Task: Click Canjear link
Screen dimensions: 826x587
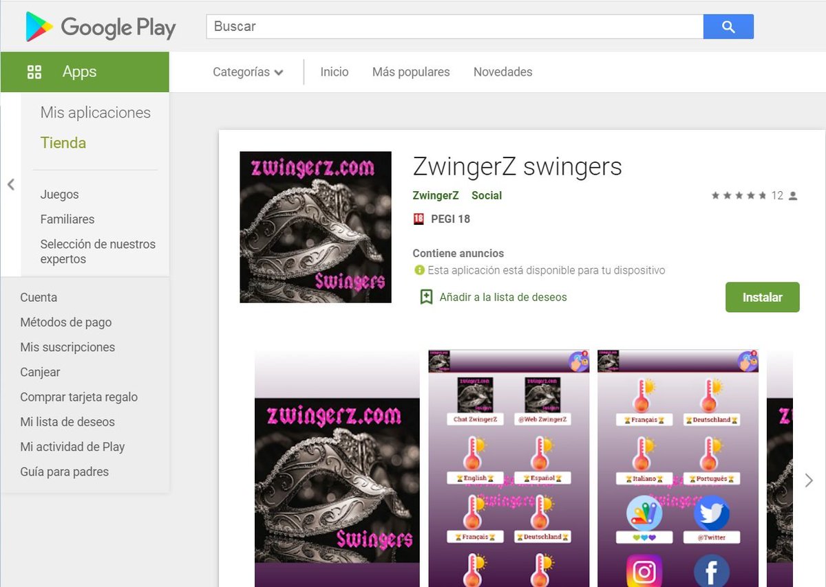Action: click(x=40, y=372)
